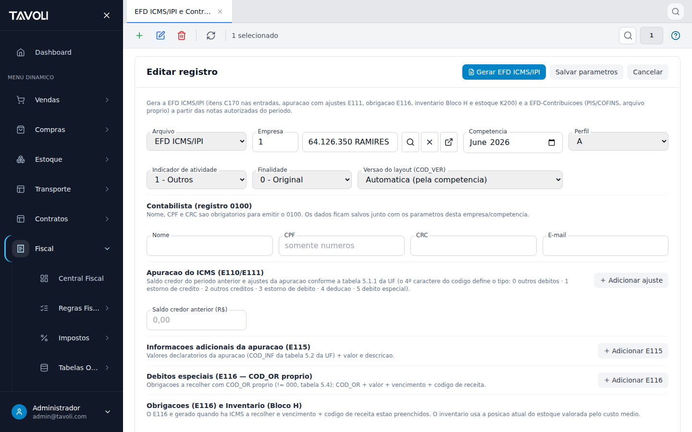692x432 pixels.
Task: Focus the E-mail input field
Action: (x=605, y=246)
